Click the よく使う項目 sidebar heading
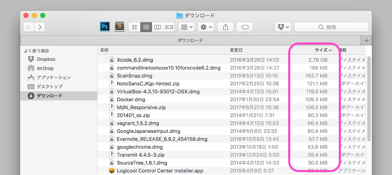The width and height of the screenshot is (392, 175). (36, 51)
